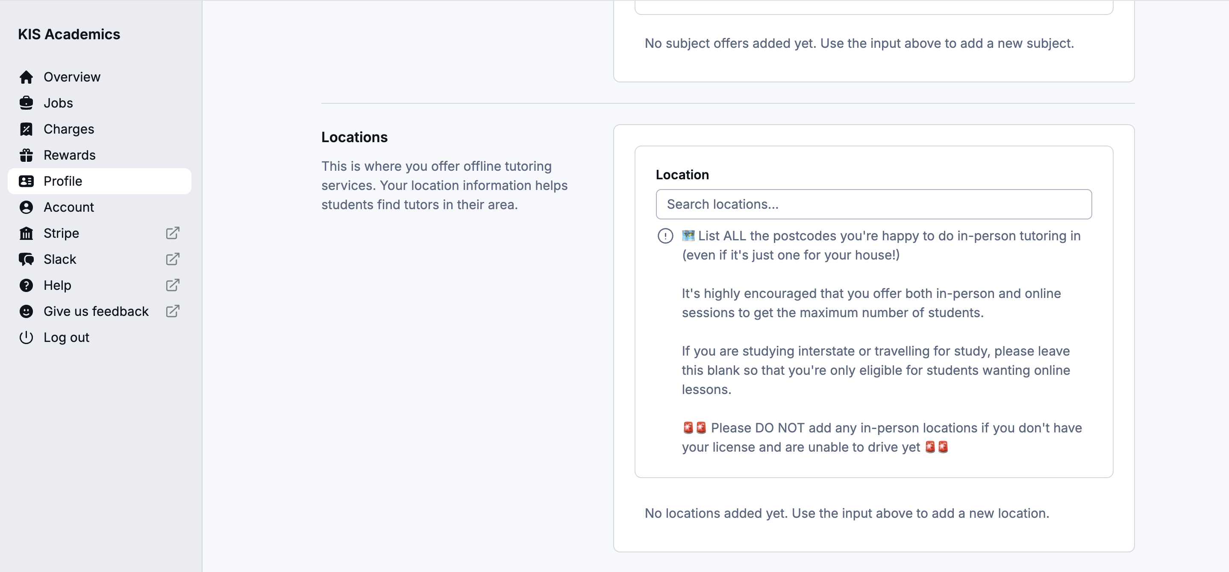Click the Stripe bank building icon

coord(26,233)
